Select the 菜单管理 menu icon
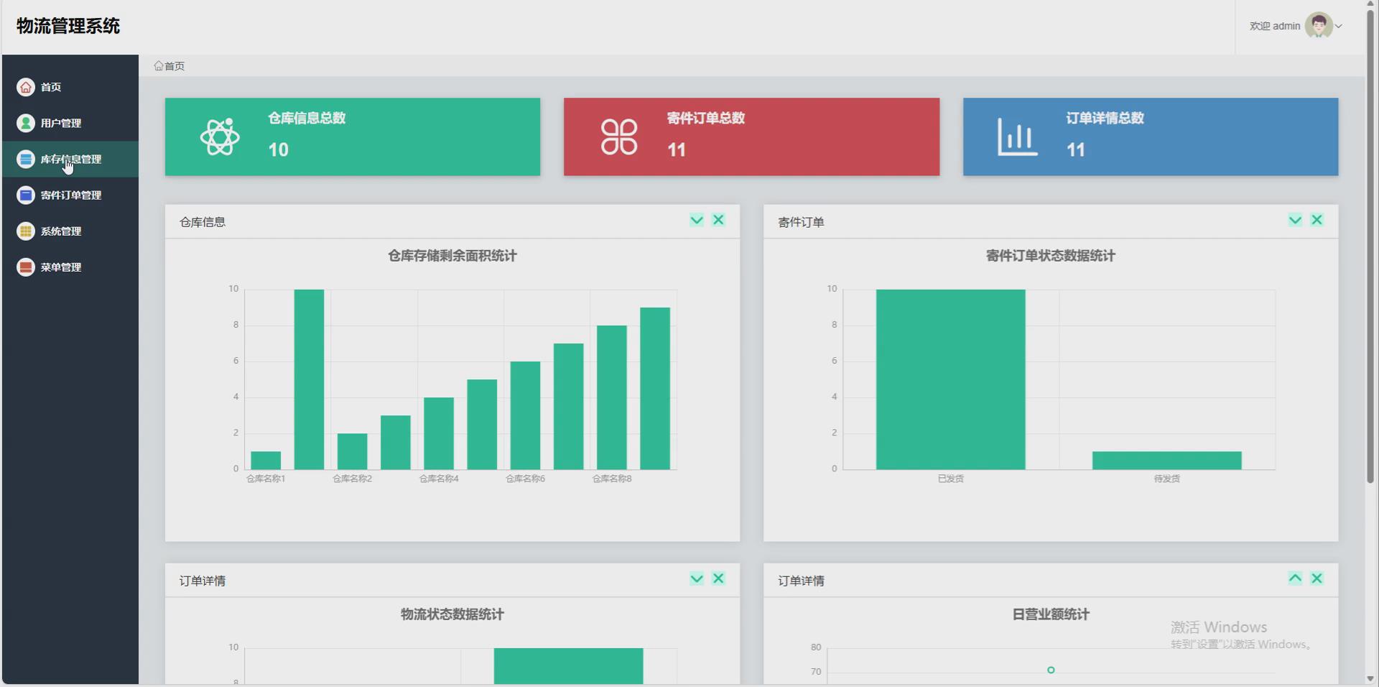 [x=26, y=267]
